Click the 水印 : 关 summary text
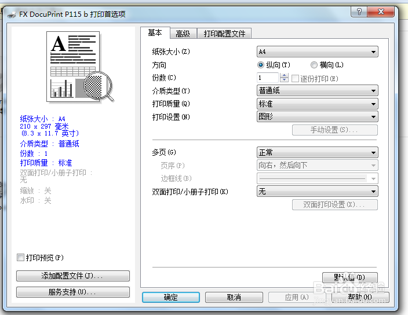 click(36, 200)
